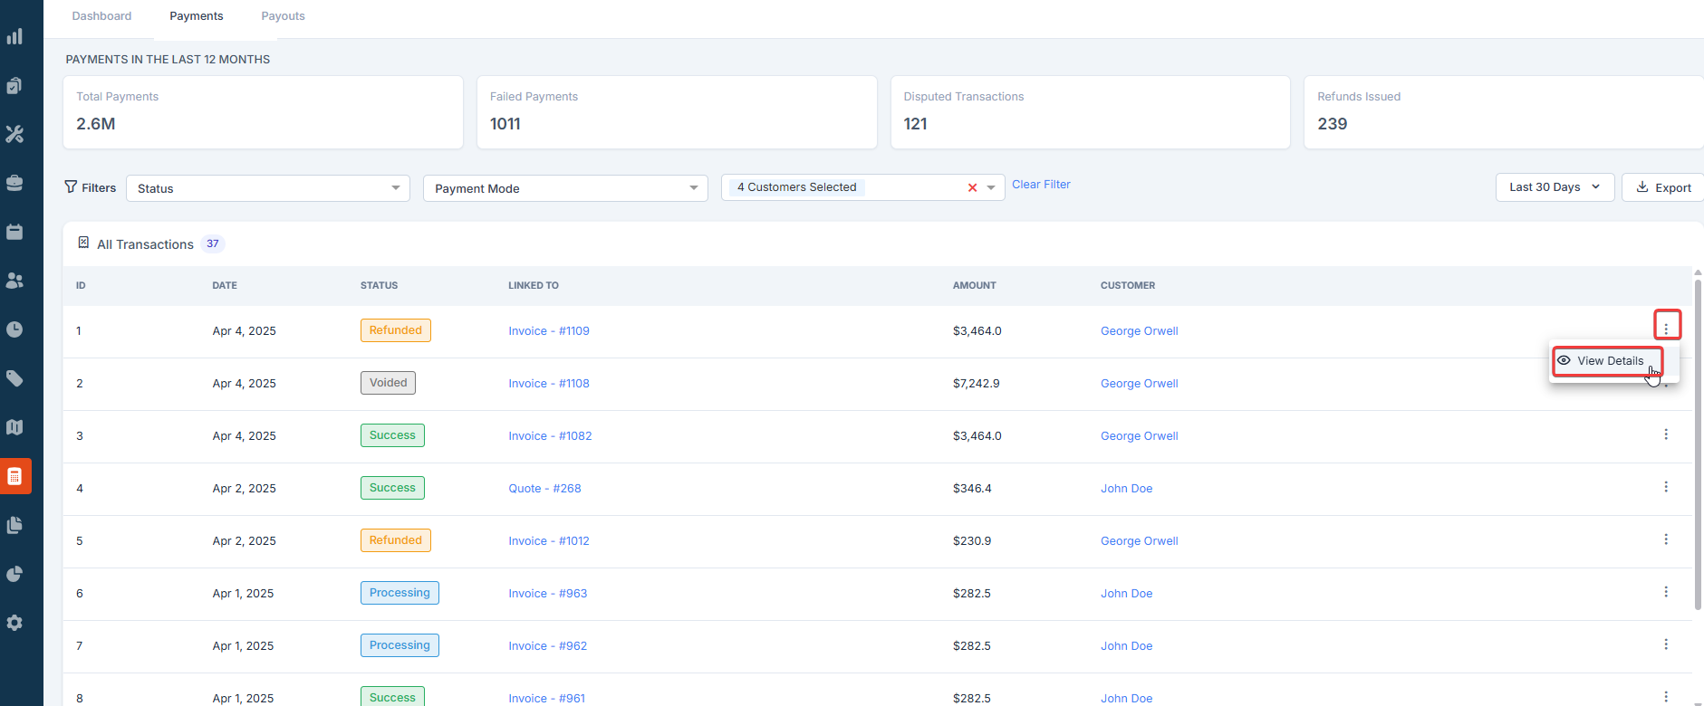Open George Orwell customer link in row 5
1704x706 pixels.
point(1140,540)
